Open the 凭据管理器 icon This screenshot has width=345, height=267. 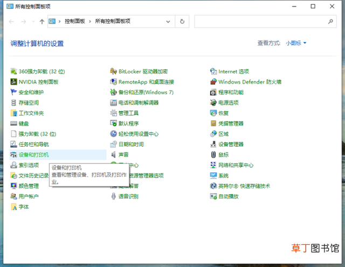[213, 124]
